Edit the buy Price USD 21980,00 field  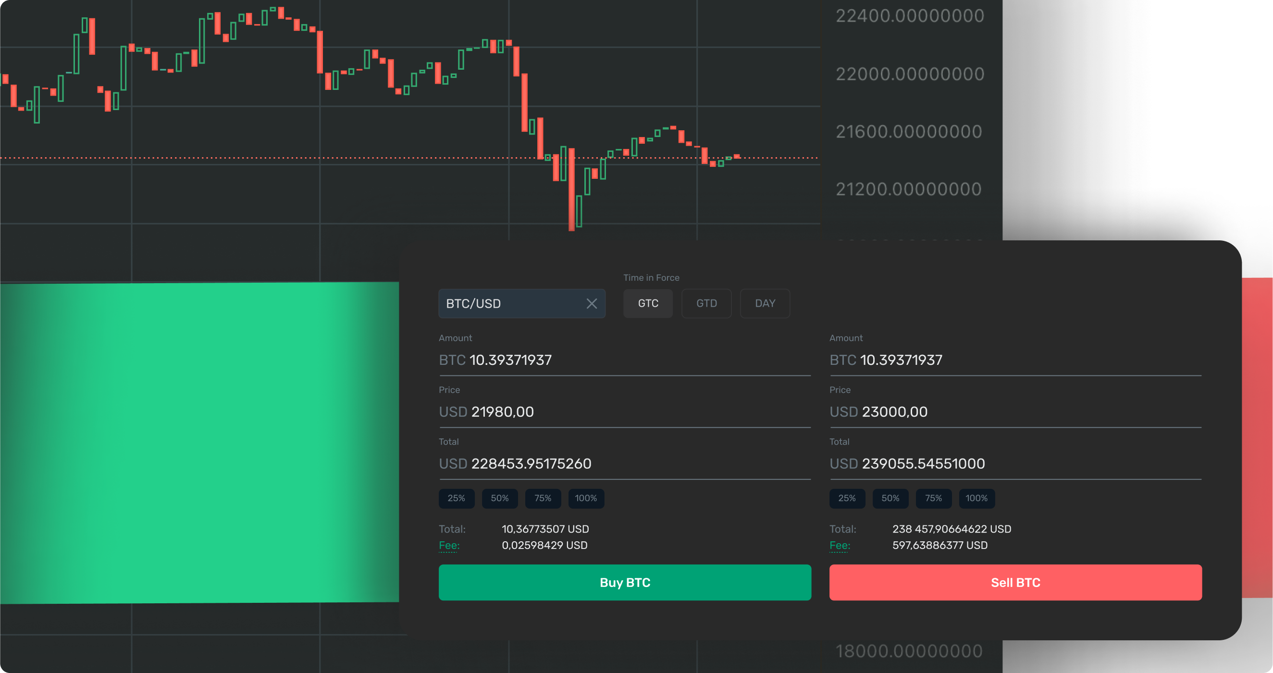coord(625,412)
